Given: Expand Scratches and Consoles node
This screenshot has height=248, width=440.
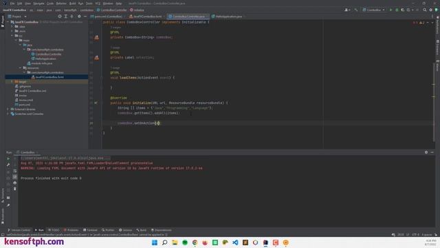Looking at the screenshot, I should coord(8,114).
